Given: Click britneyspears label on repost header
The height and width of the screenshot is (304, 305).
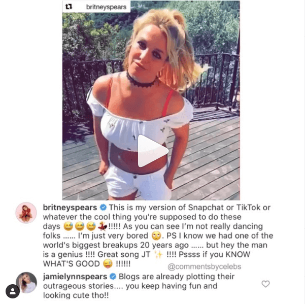Looking at the screenshot, I should point(106,7).
